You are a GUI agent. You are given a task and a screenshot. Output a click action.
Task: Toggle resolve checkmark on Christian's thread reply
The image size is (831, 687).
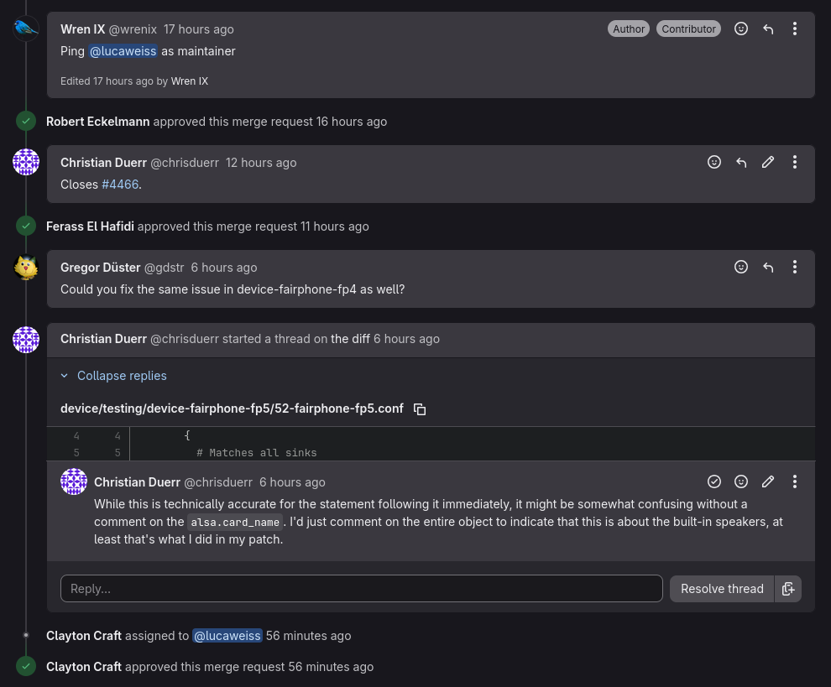[x=714, y=481]
